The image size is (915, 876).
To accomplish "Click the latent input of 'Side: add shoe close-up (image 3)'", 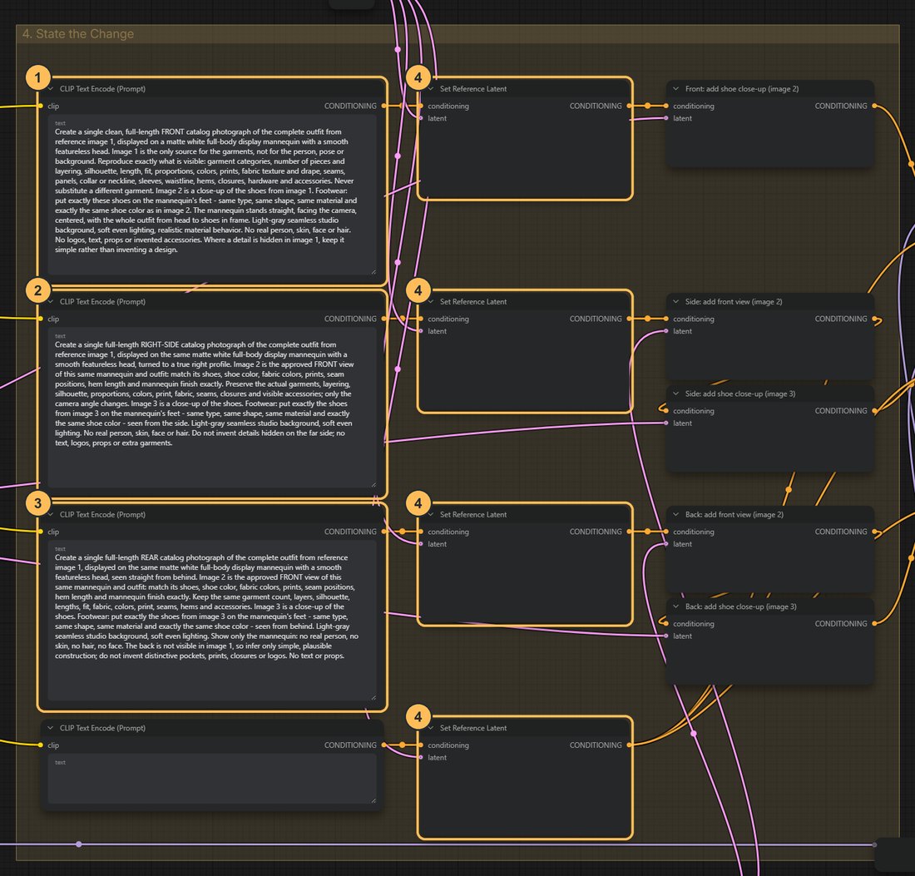I will [x=665, y=423].
